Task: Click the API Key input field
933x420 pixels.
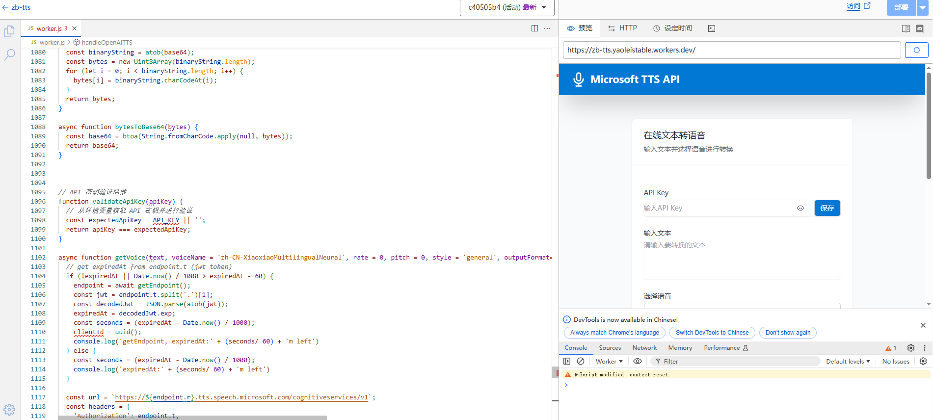Action: pyautogui.click(x=718, y=208)
